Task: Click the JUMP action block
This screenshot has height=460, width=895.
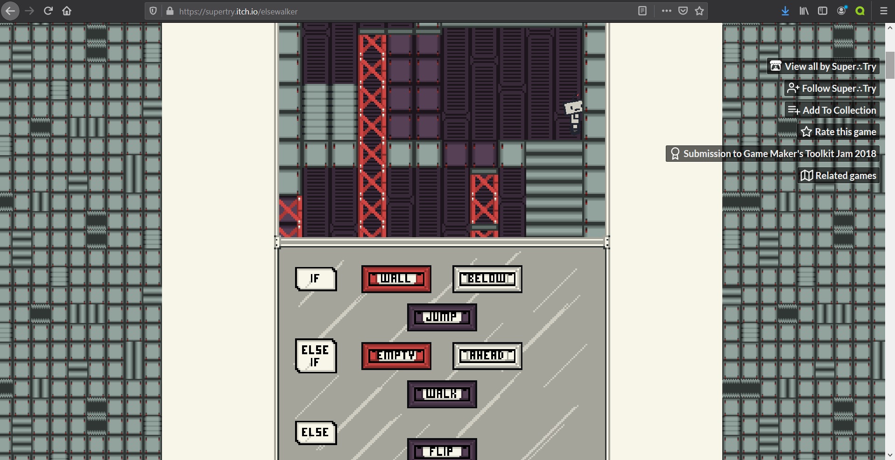Action: pyautogui.click(x=442, y=317)
